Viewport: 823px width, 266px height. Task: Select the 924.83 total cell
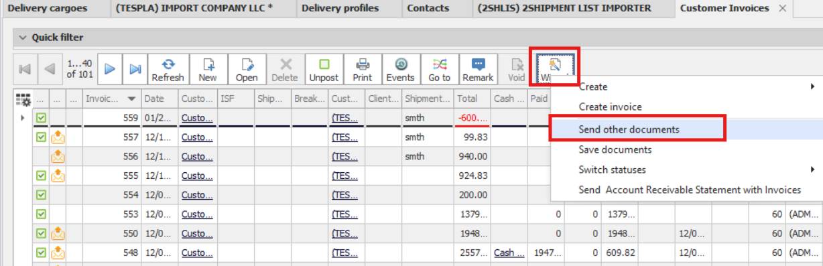473,176
